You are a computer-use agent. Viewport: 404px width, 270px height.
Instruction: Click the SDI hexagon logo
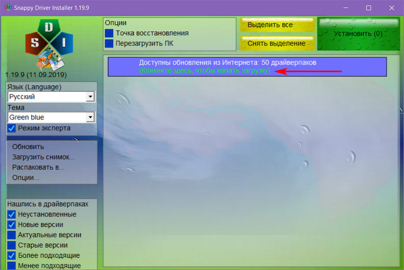click(49, 44)
